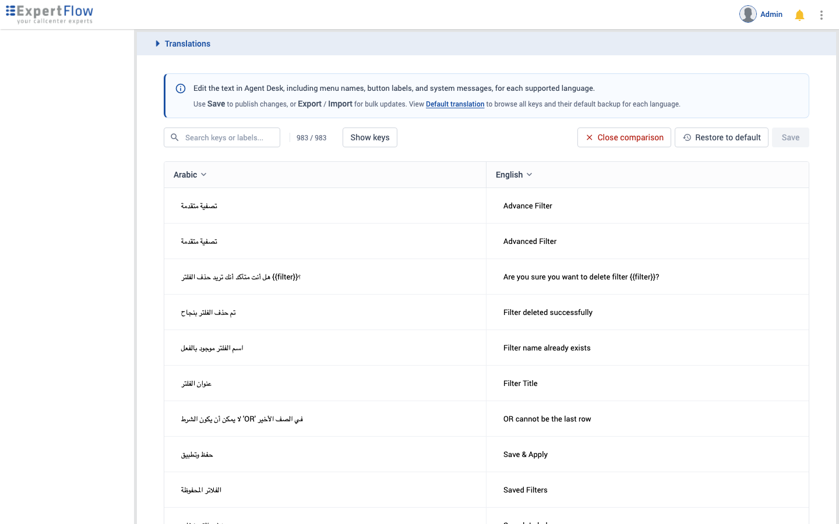Select the Translations header label
Image resolution: width=839 pixels, height=524 pixels.
click(188, 44)
